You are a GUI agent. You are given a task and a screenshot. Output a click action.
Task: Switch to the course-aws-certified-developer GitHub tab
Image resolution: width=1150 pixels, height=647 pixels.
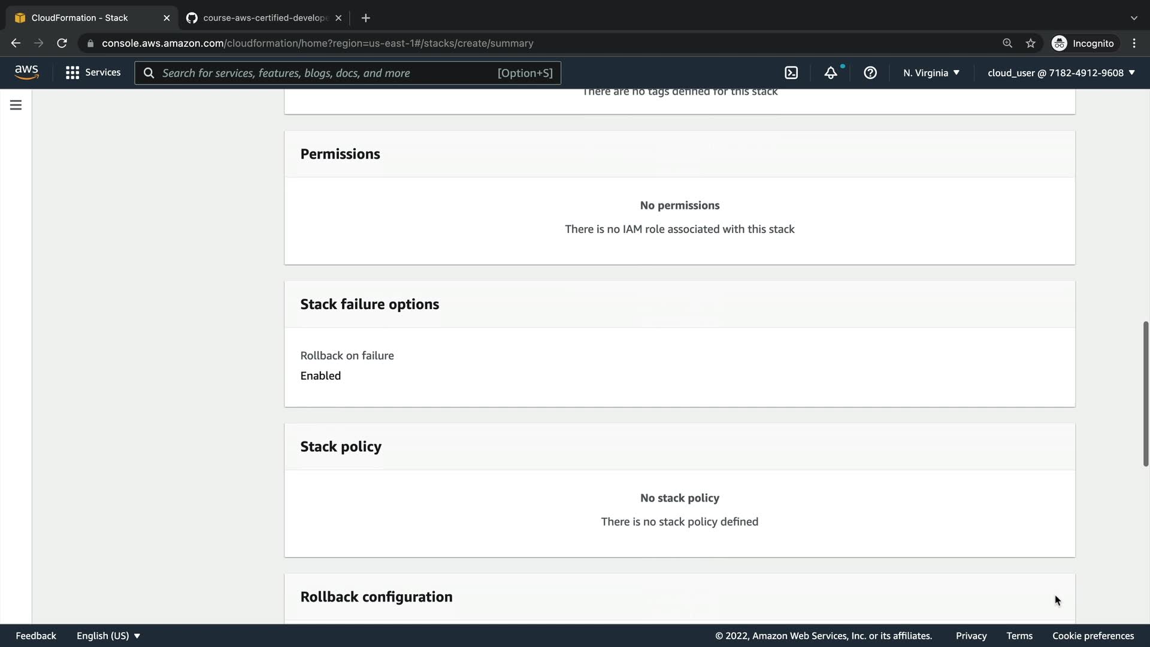(264, 18)
